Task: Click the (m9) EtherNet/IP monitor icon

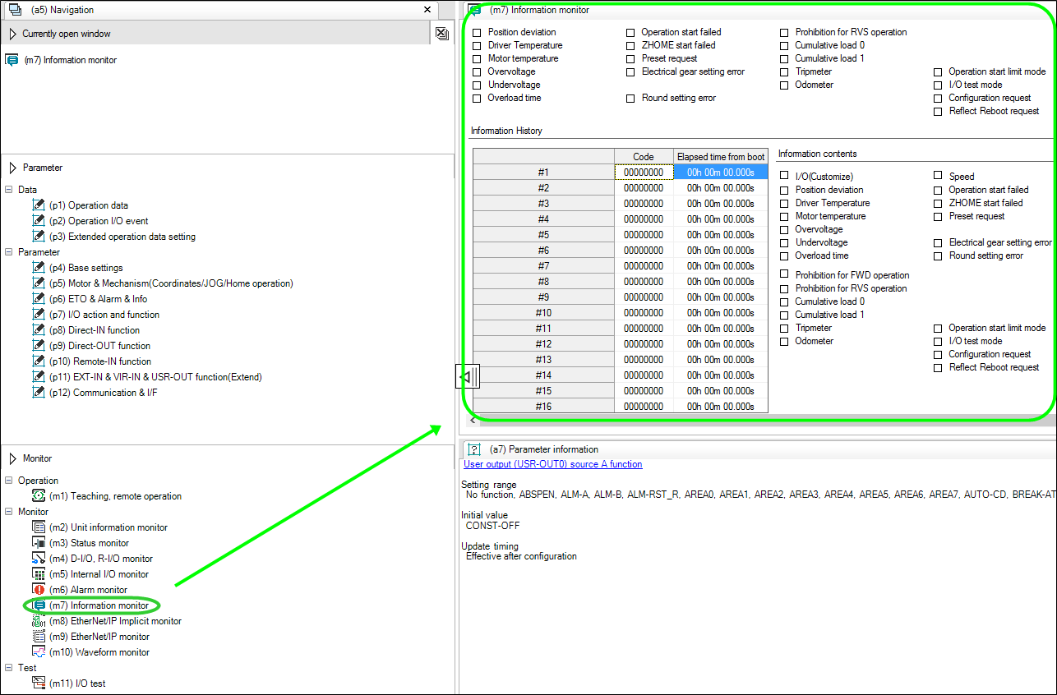Action: click(39, 637)
